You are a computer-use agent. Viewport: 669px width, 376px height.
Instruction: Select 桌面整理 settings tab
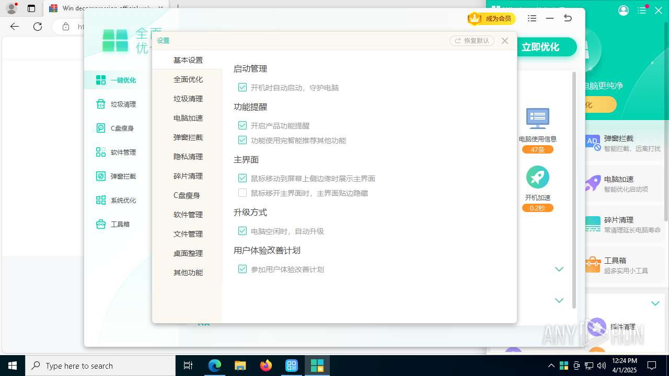[188, 253]
